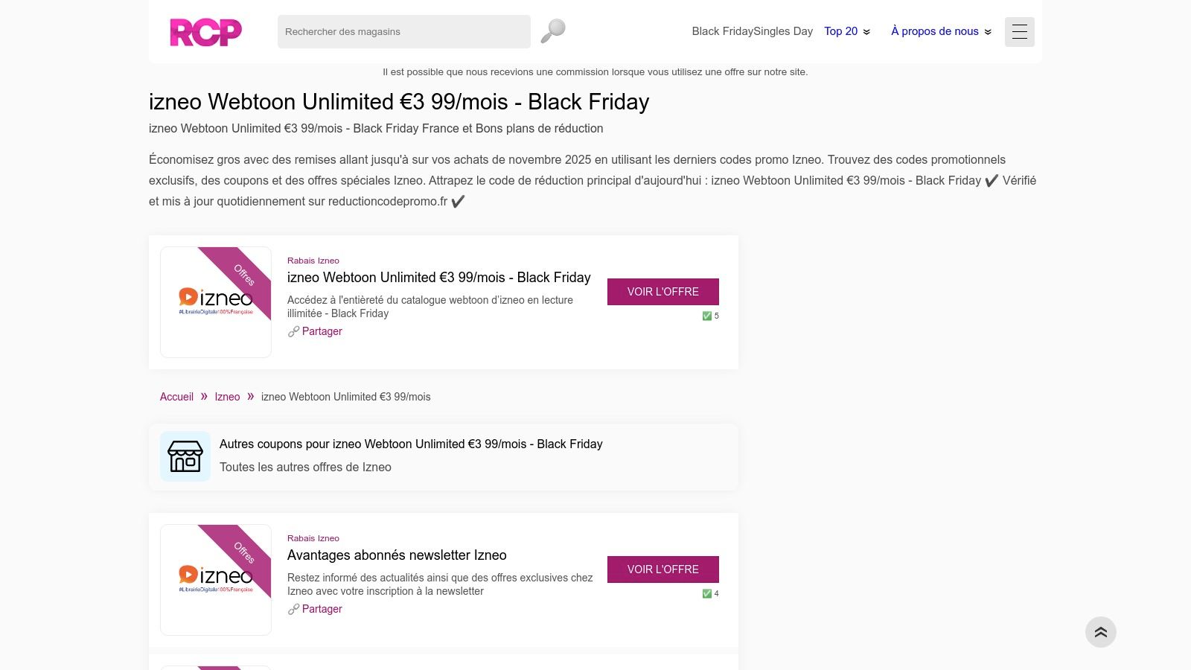Image resolution: width=1191 pixels, height=670 pixels.
Task: Open the Accueil breadcrumb link
Action: pos(176,397)
